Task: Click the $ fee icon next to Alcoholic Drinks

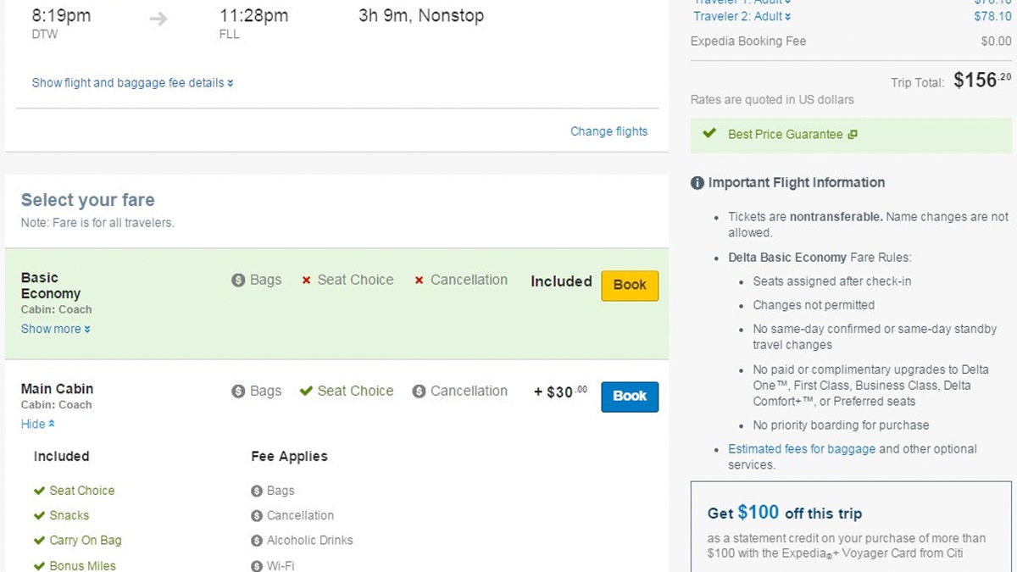Action: tap(255, 540)
